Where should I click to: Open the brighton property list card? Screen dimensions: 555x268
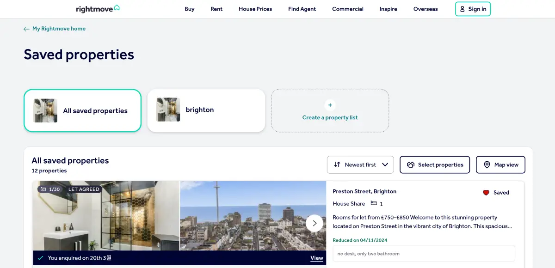(x=206, y=110)
